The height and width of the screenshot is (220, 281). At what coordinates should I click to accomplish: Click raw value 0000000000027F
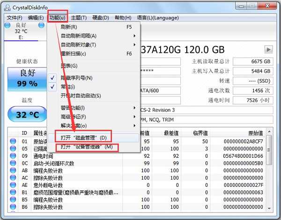pos(244,185)
